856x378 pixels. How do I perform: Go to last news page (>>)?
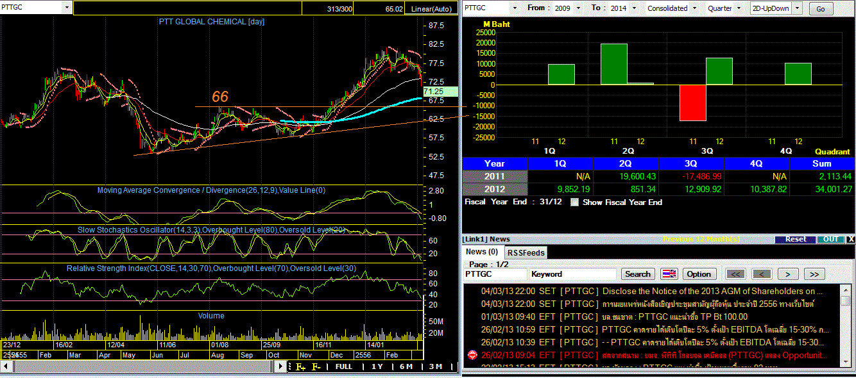pos(814,274)
